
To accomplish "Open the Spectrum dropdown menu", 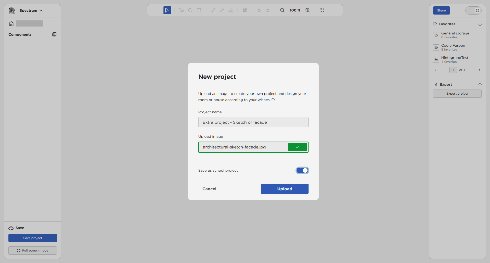I will click(31, 10).
